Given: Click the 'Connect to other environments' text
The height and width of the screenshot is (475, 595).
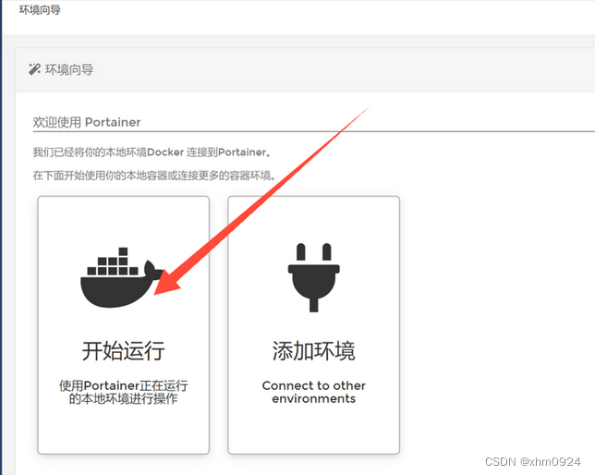Looking at the screenshot, I should (x=314, y=392).
